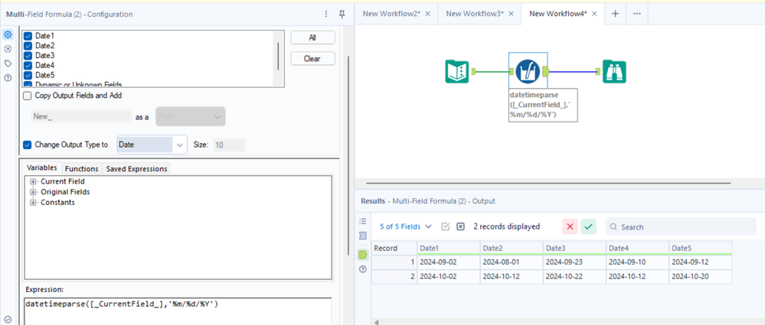Viewport: 765px width, 325px height.
Task: Open the annotation tag icon in sidebar
Action: tap(8, 63)
